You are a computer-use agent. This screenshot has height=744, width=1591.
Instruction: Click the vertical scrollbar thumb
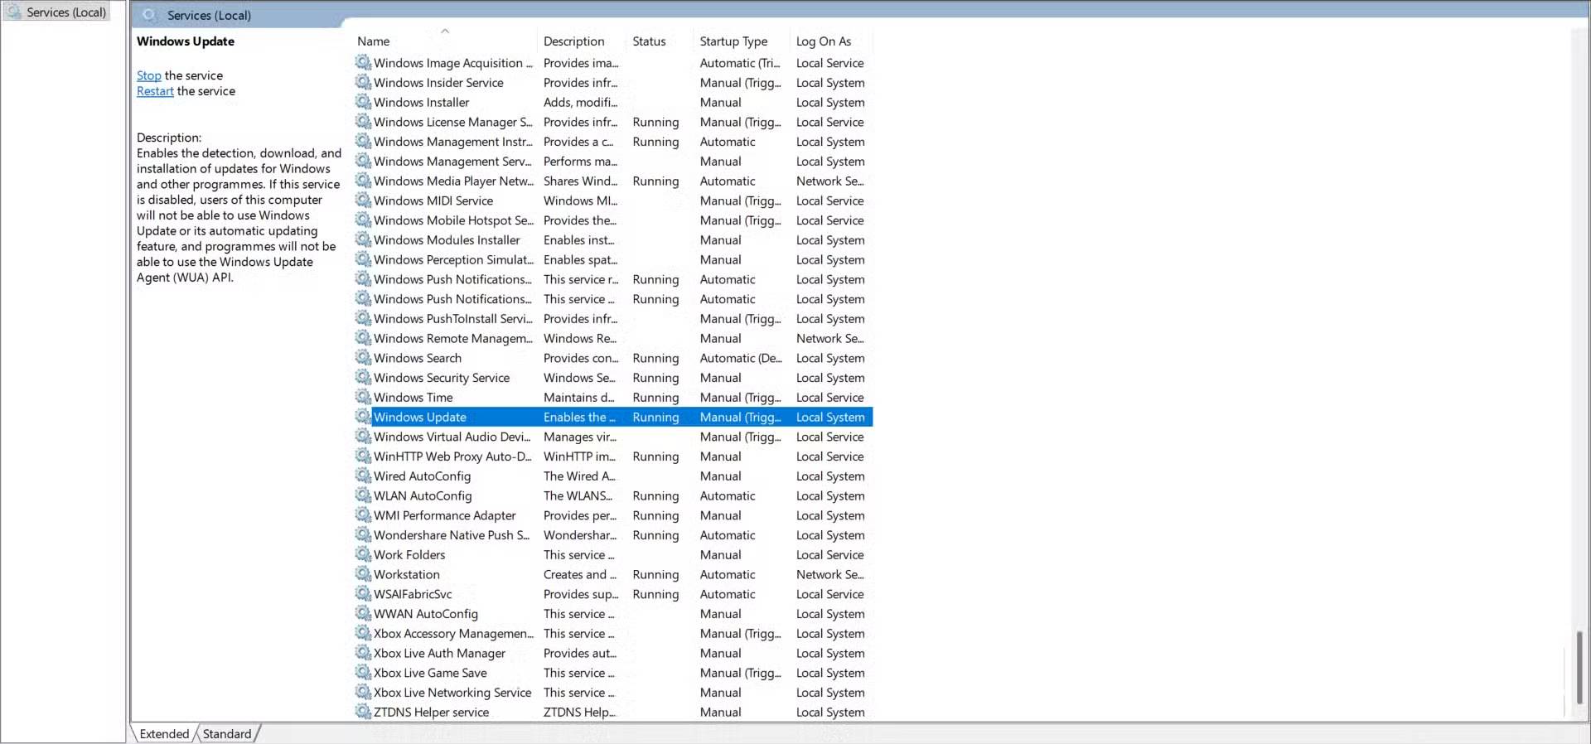pos(1579,667)
